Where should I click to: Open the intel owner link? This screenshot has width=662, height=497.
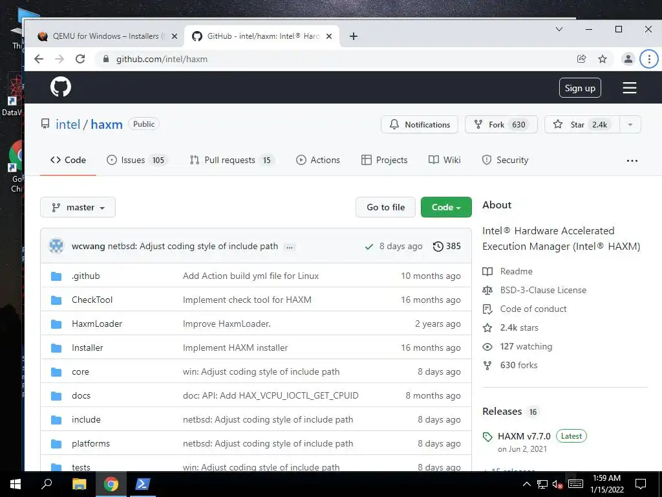coord(68,124)
